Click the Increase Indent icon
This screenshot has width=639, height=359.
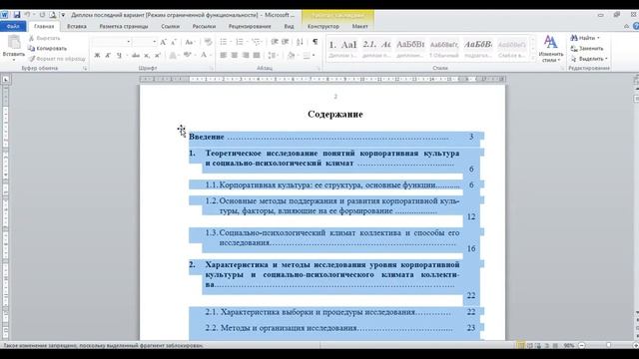pos(286,42)
